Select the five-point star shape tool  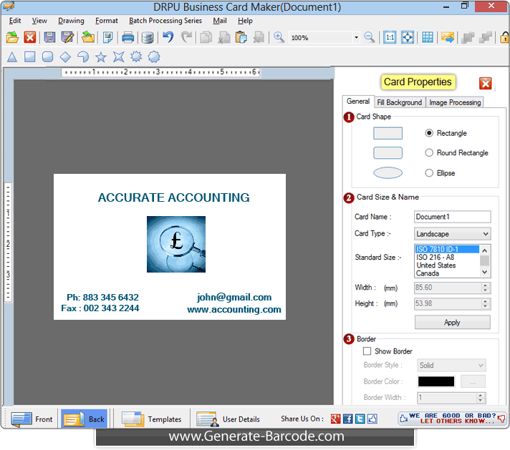pyautogui.click(x=101, y=57)
